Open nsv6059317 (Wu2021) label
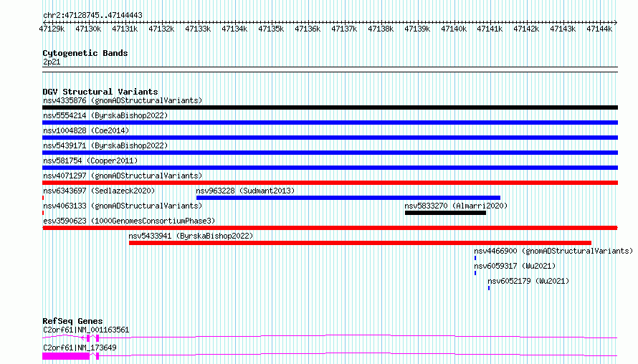The height and width of the screenshot is (364, 638). 515,266
